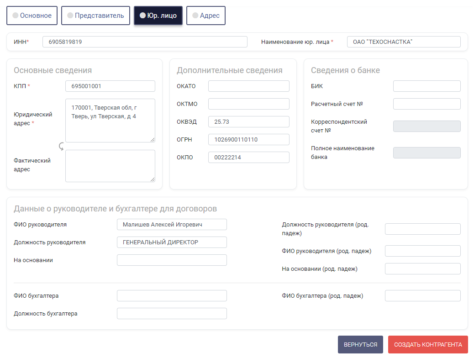Click the Данные о руководителе и бухгалтере heading
The image size is (474, 358).
pos(115,209)
